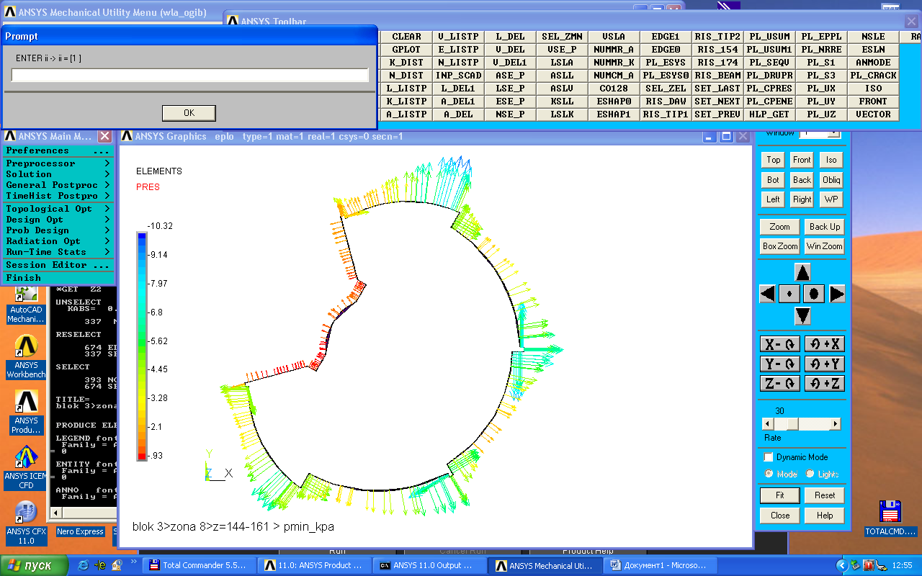Click the Box Zoom button

pyautogui.click(x=780, y=246)
